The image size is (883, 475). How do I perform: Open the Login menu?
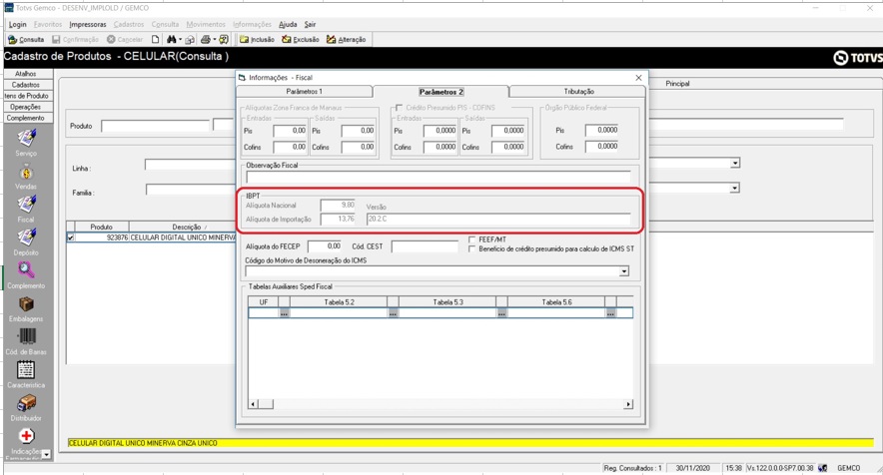(x=17, y=25)
